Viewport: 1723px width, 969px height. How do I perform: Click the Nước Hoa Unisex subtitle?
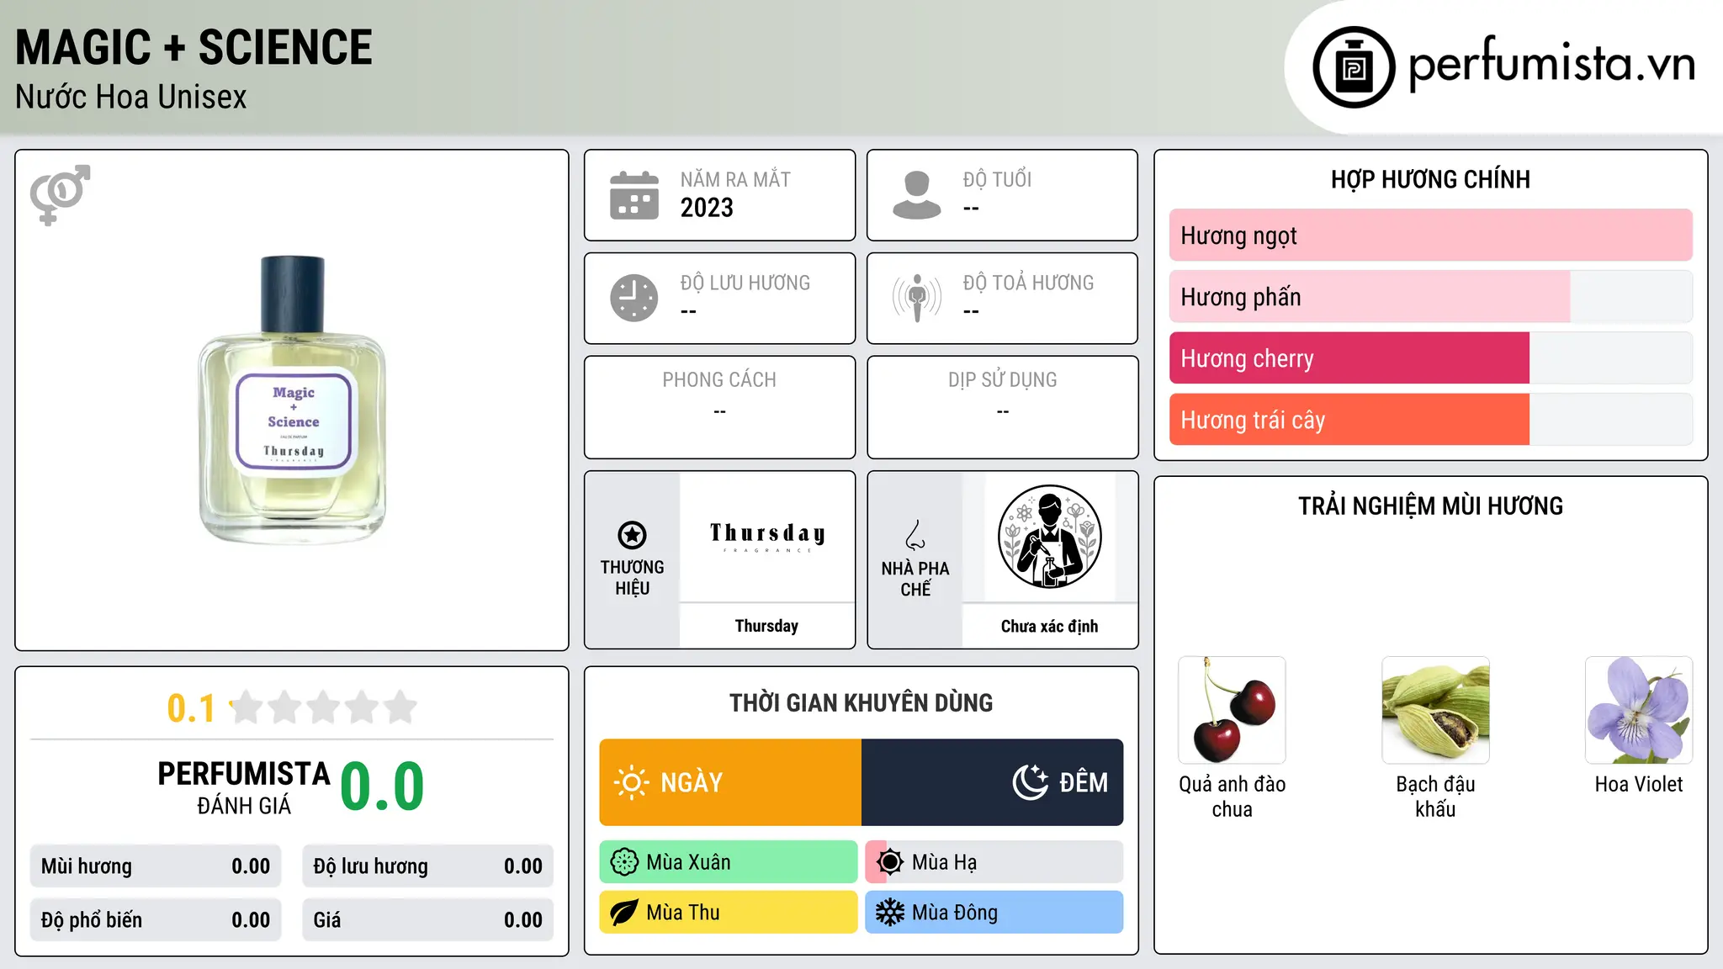pyautogui.click(x=131, y=98)
